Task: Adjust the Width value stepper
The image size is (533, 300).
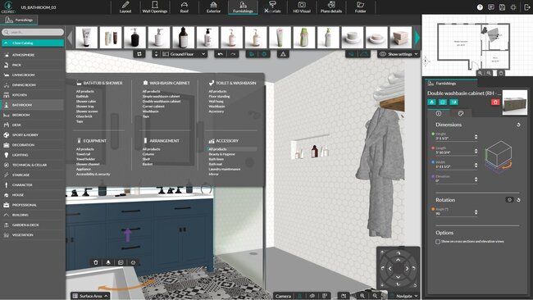Action: 476,165
